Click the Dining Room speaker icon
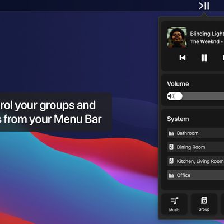This screenshot has width=224, height=224. [171, 147]
